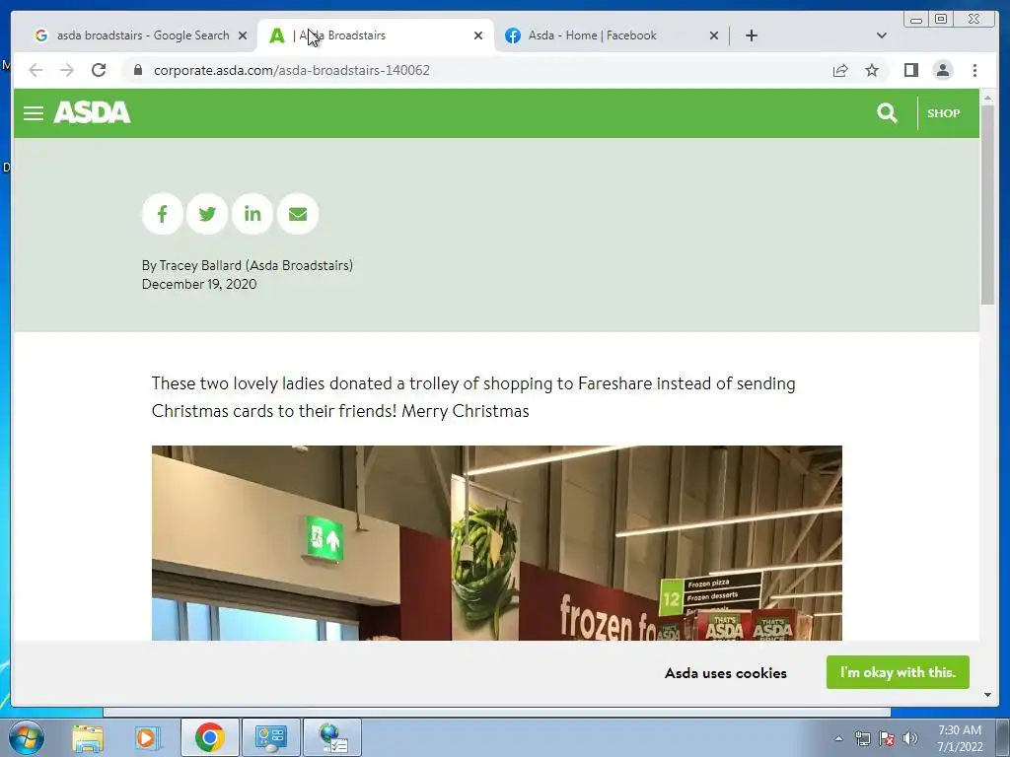Viewport: 1010px width, 757px height.
Task: Open Chrome profile avatar menu
Action: point(942,70)
